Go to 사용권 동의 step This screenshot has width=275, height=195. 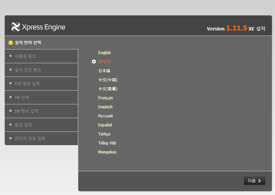pyautogui.click(x=41, y=56)
